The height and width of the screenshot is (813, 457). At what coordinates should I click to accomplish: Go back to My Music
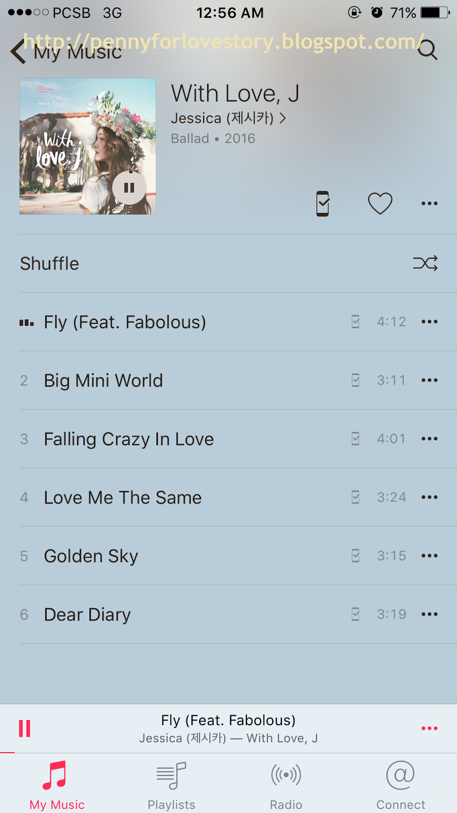66,52
